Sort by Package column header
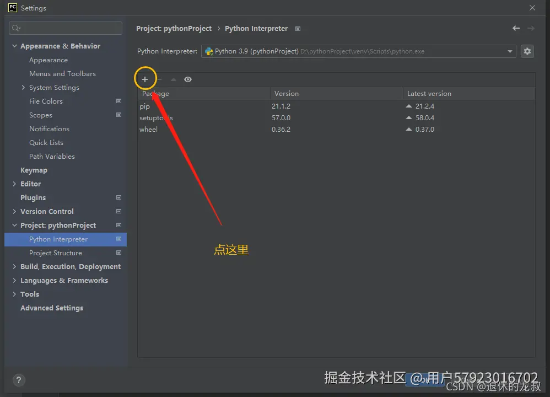The width and height of the screenshot is (550, 397). click(x=204, y=93)
